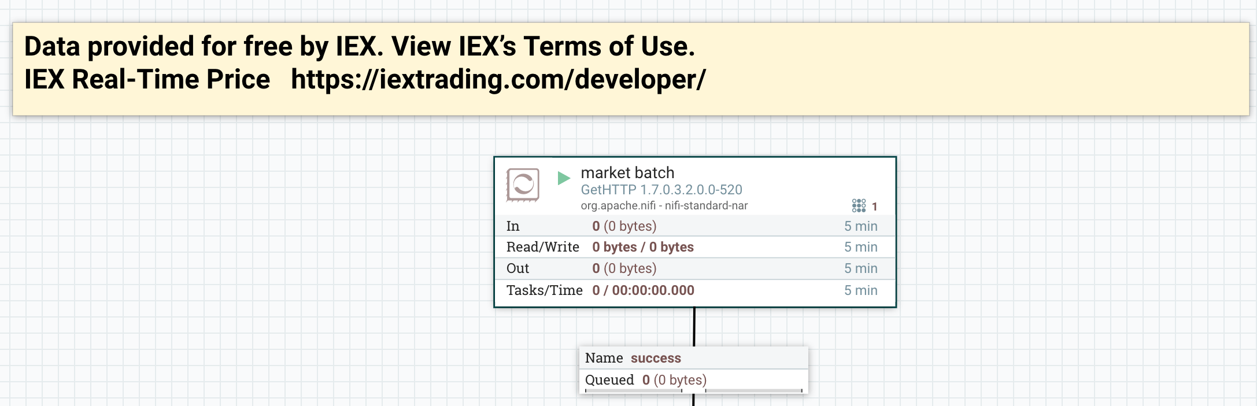
Task: Click the https://iextrading.com/developer/ text in label
Action: [498, 79]
